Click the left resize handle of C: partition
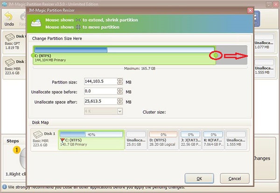The image size is (280, 193). tap(33, 55)
